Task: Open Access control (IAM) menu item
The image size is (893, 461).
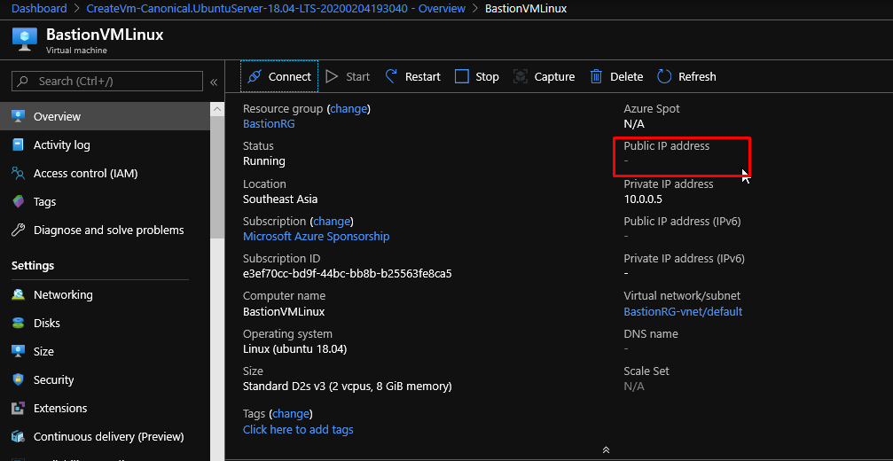Action: pyautogui.click(x=105, y=173)
